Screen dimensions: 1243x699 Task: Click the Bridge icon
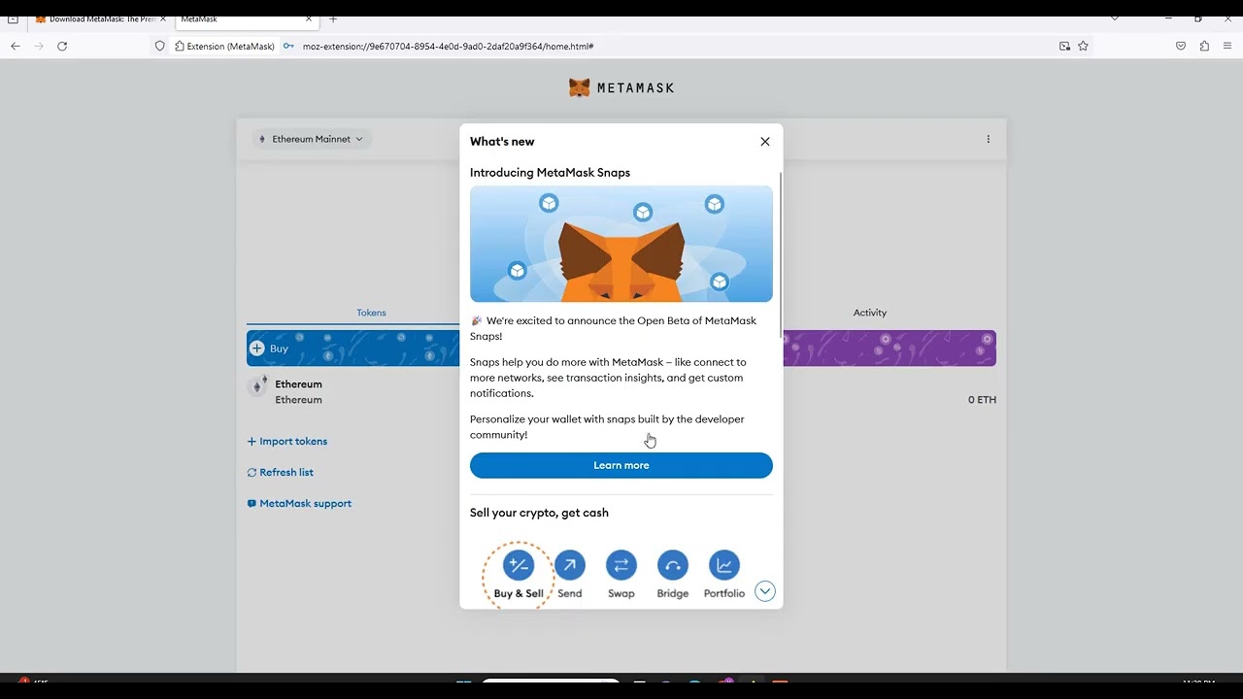point(673,565)
